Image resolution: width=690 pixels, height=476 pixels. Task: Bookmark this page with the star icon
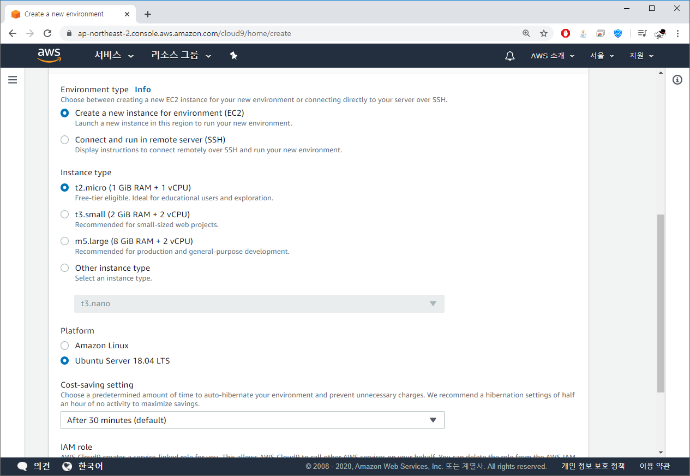point(544,33)
